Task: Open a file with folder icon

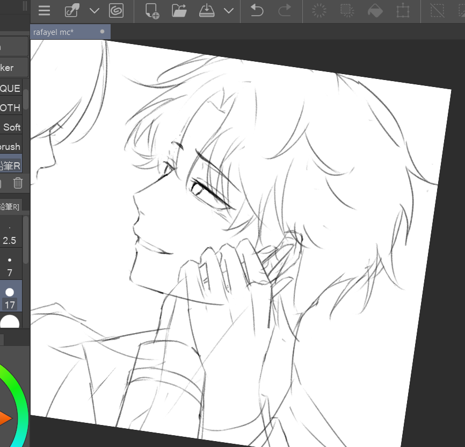Action: (179, 11)
